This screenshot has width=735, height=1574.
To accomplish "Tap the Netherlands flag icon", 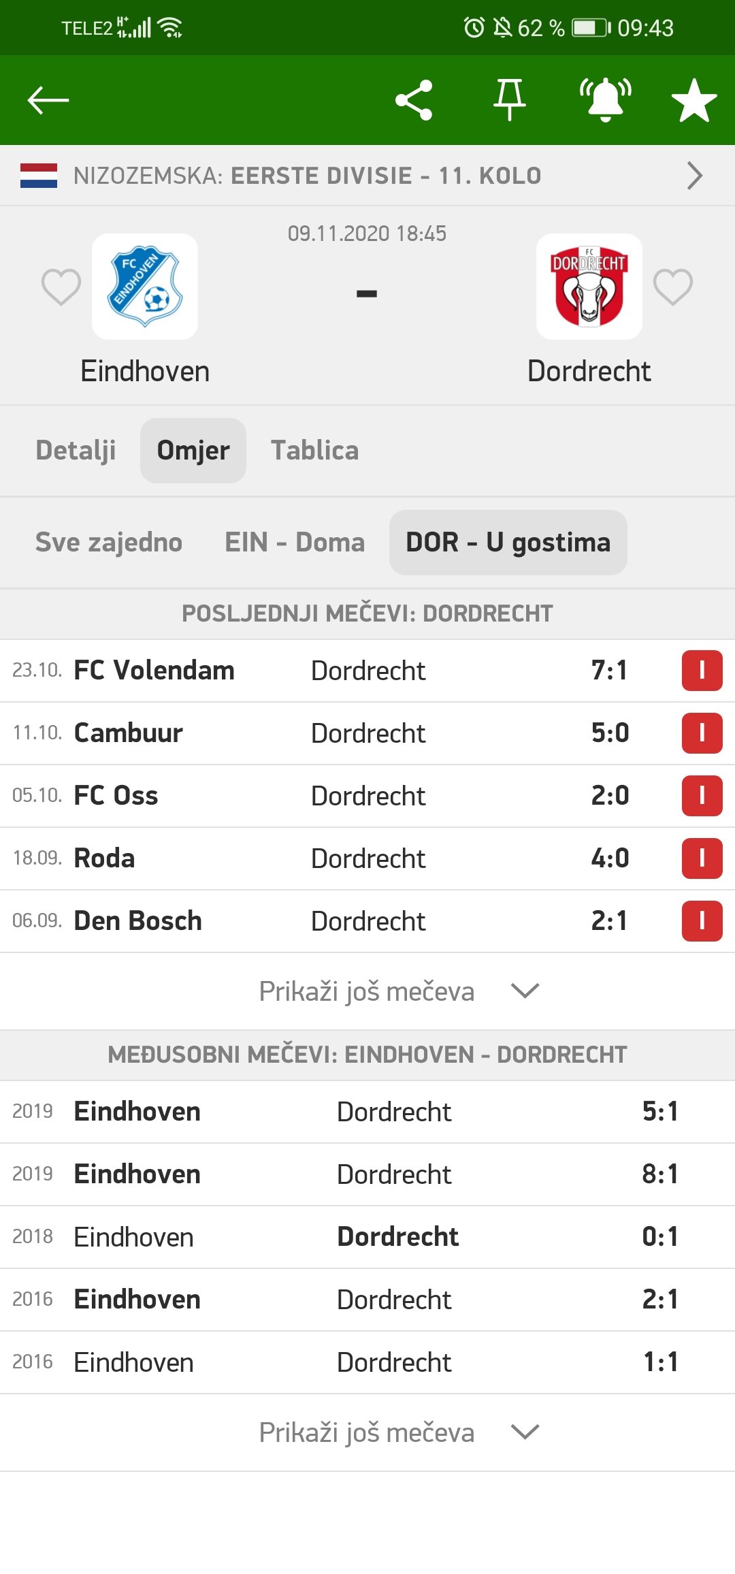I will [39, 176].
